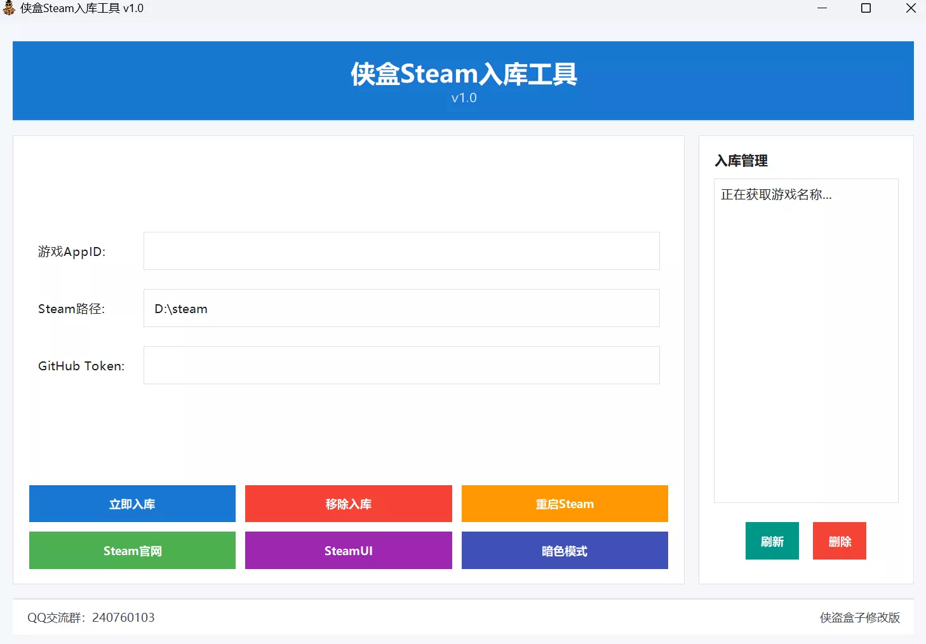Image resolution: width=926 pixels, height=644 pixels.
Task: Click the Steam路径 field showing D:\steam
Action: click(401, 308)
